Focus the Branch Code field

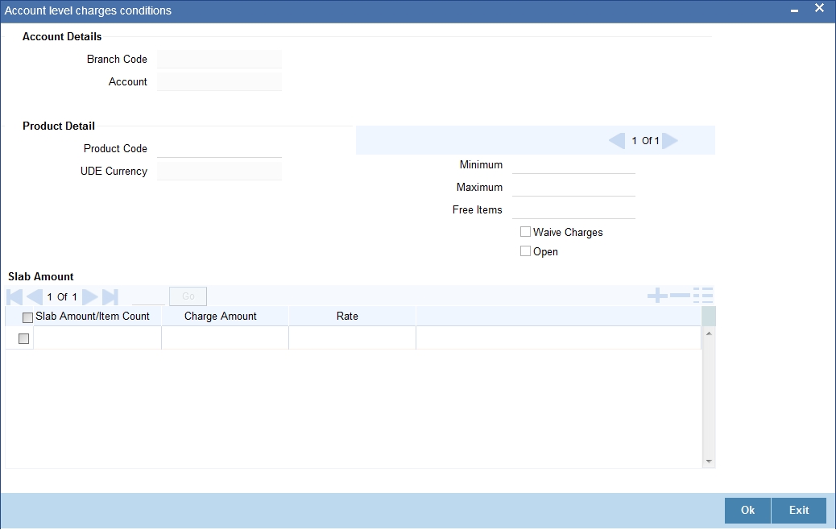coord(219,59)
